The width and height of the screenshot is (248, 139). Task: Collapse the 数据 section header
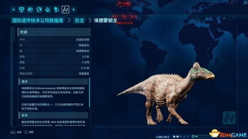tap(55, 32)
